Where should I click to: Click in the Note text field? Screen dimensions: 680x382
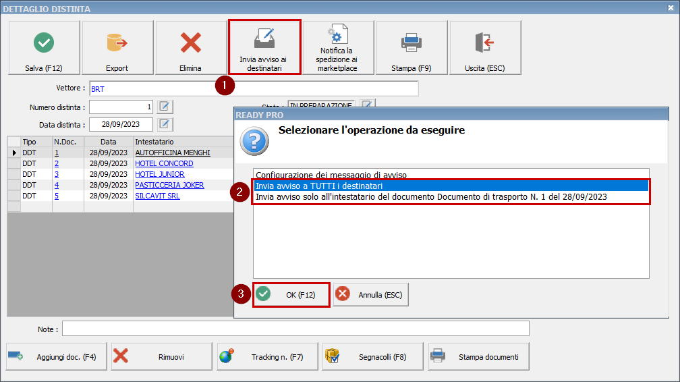click(x=295, y=329)
